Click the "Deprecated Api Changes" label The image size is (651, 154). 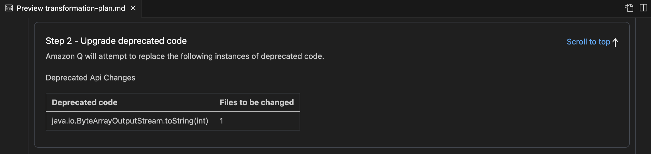[90, 78]
